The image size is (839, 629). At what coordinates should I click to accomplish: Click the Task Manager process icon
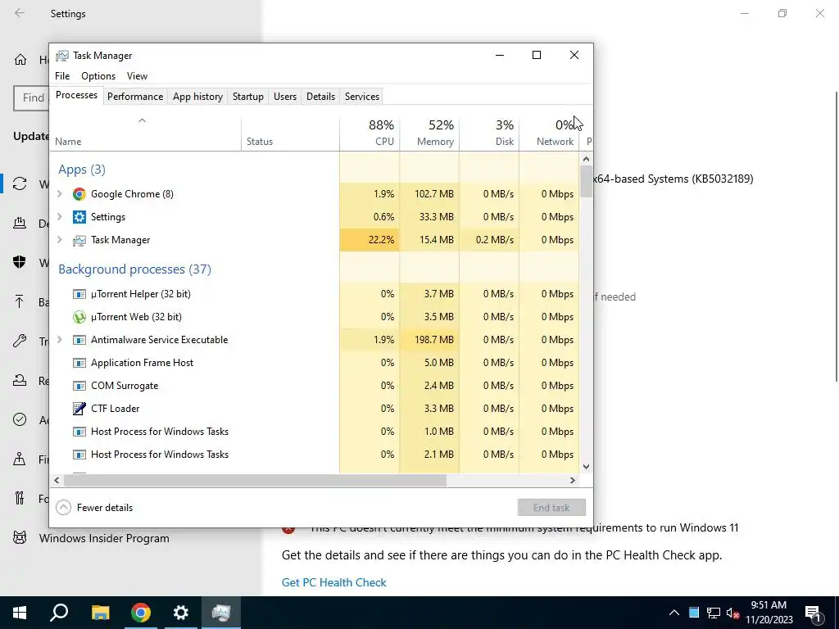point(79,240)
